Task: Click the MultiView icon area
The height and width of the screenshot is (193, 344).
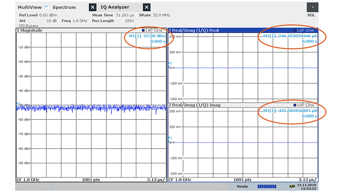Action: [x=29, y=7]
